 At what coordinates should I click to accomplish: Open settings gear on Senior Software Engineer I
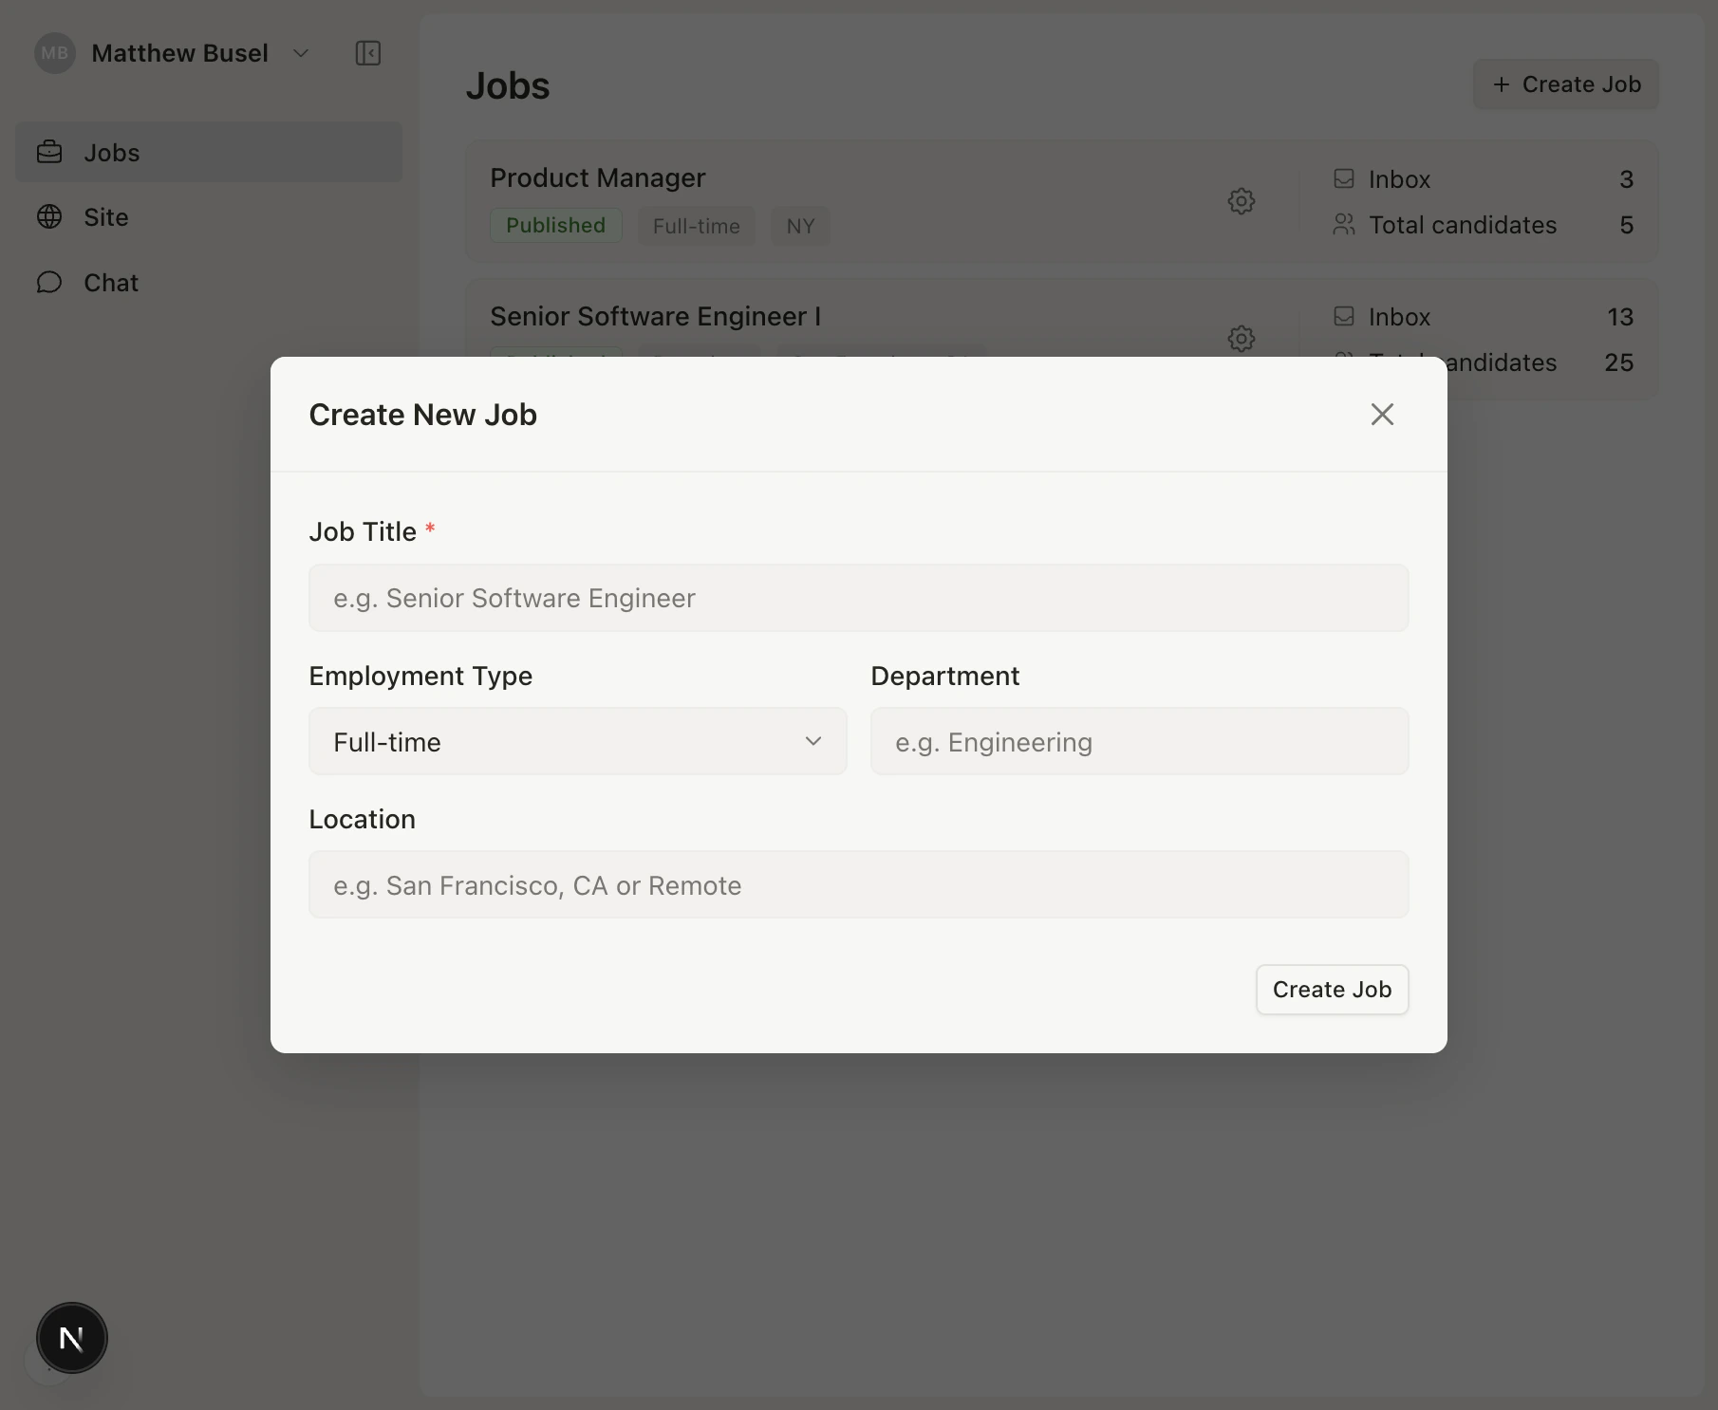(x=1242, y=339)
